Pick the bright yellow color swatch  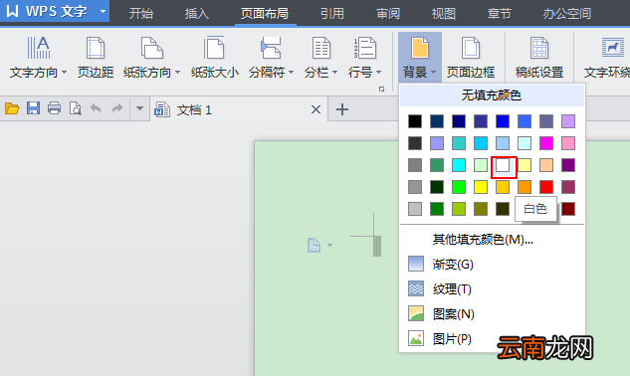tap(481, 187)
